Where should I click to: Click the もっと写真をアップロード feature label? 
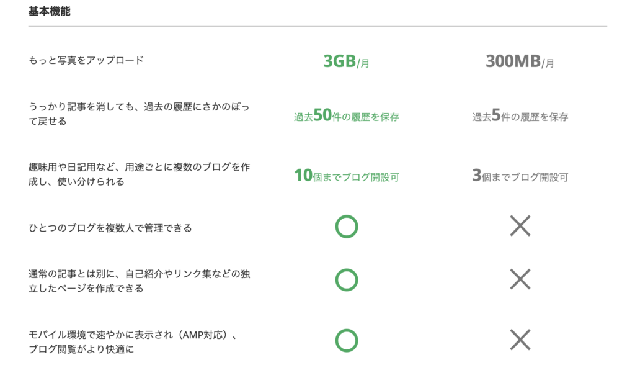click(x=86, y=60)
